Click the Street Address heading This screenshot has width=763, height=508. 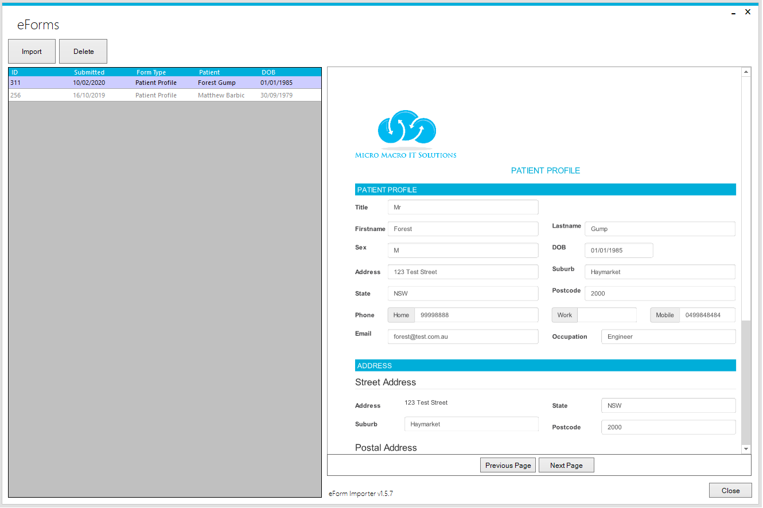click(386, 382)
